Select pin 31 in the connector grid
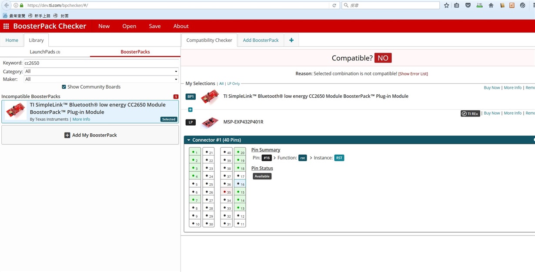The height and width of the screenshot is (272, 535). [x=226, y=223]
